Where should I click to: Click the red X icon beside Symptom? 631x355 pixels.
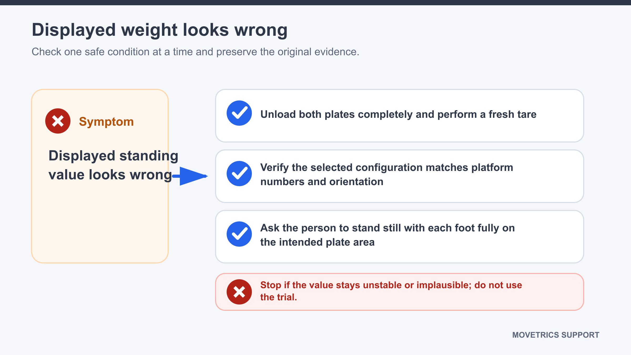coord(58,121)
